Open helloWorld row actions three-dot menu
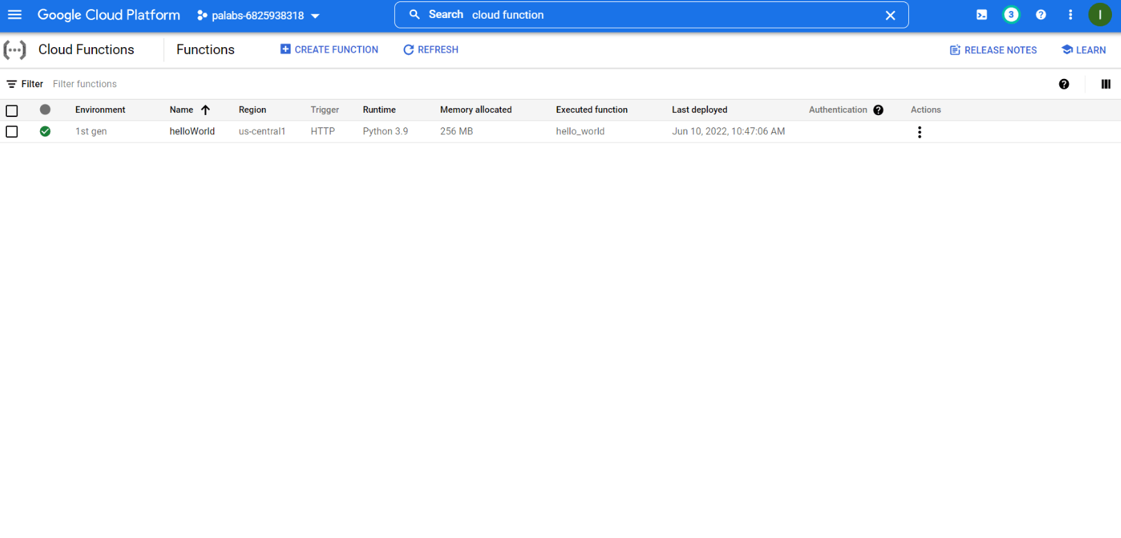The image size is (1121, 538). point(919,132)
